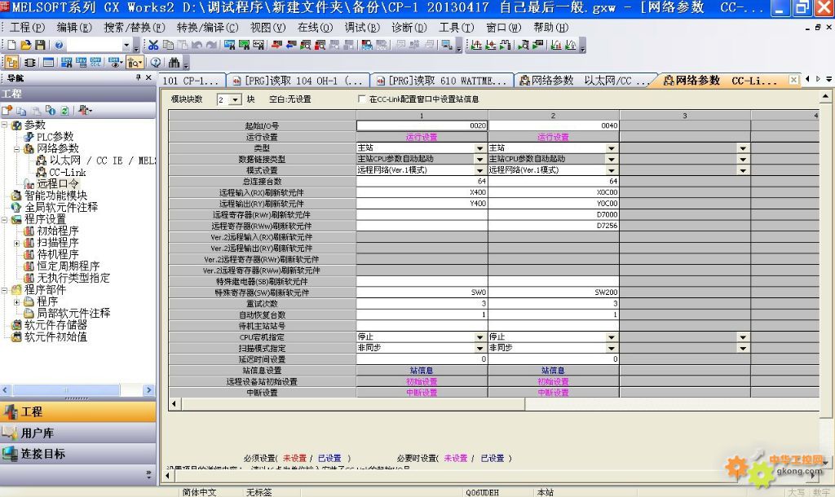
Task: Cut selection with the scissors icon
Action: [x=153, y=46]
